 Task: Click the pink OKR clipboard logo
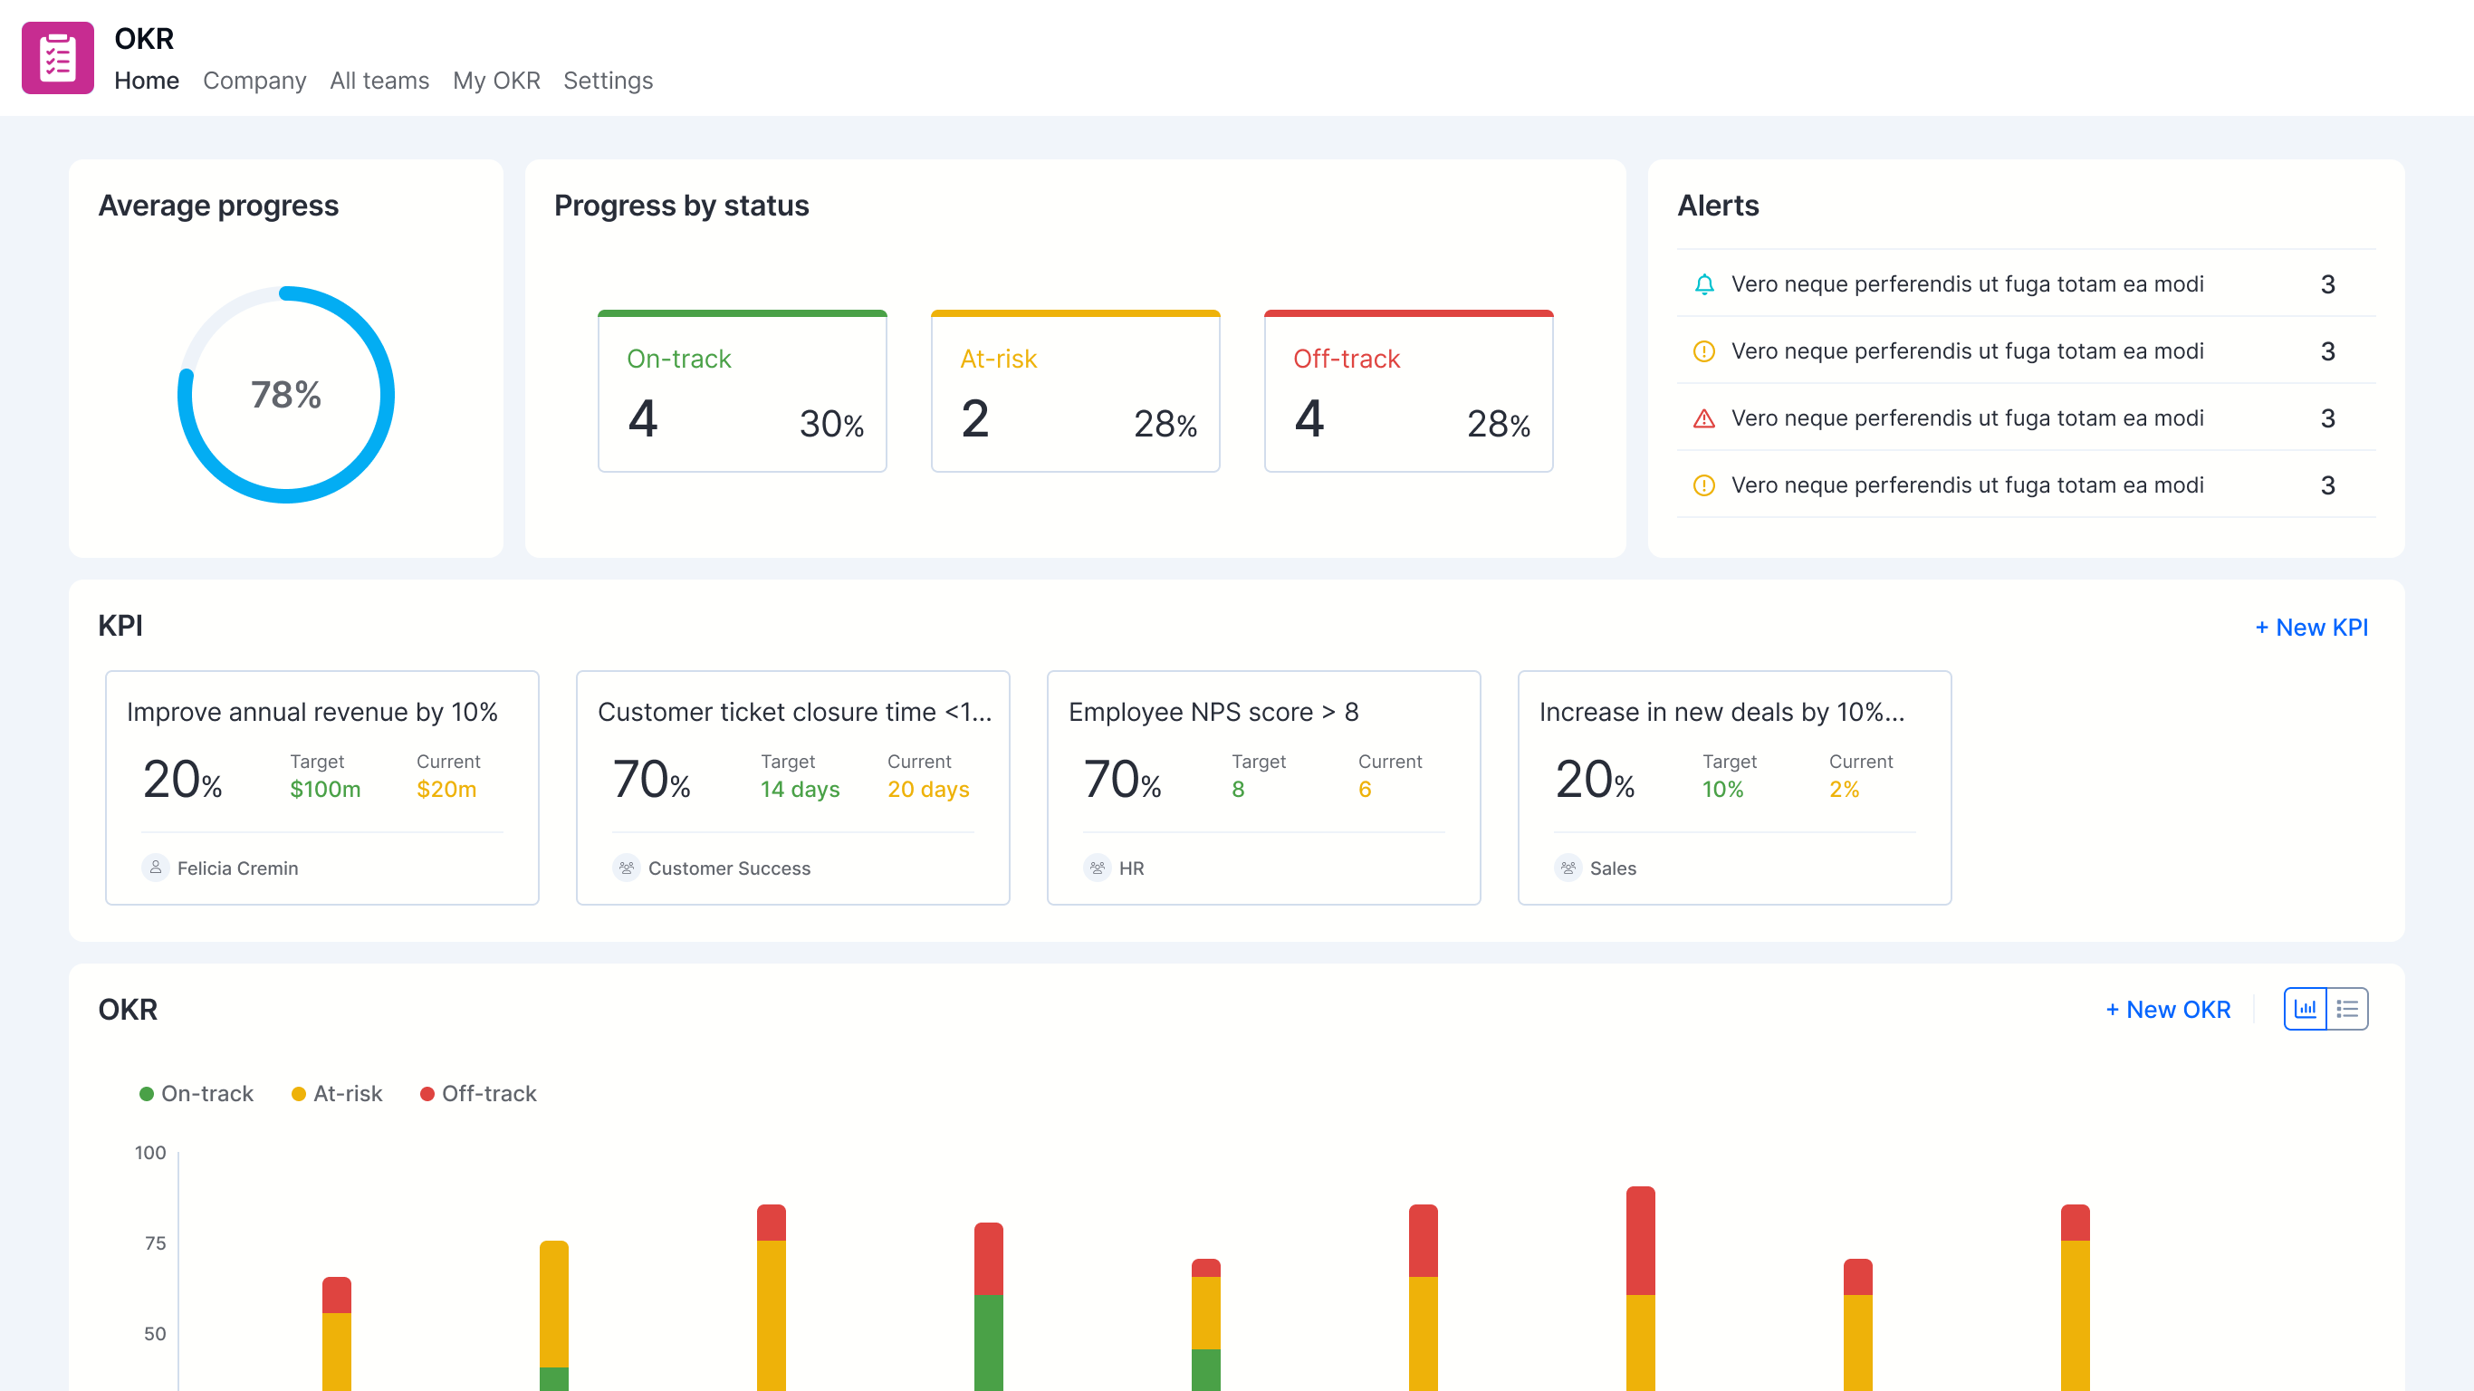58,58
